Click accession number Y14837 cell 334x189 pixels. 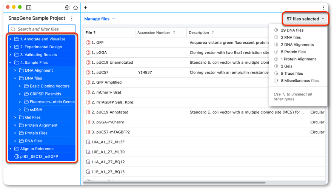[x=145, y=72]
